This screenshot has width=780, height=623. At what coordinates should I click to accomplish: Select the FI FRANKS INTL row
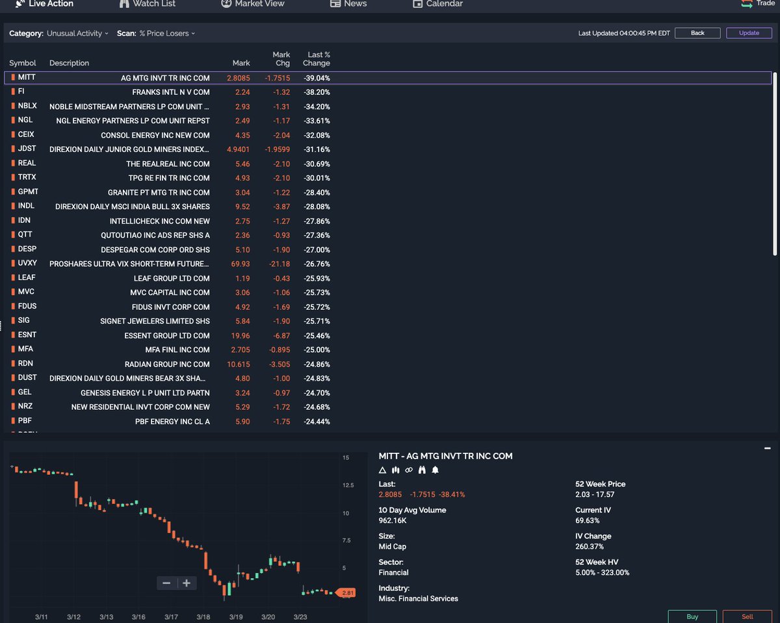388,92
